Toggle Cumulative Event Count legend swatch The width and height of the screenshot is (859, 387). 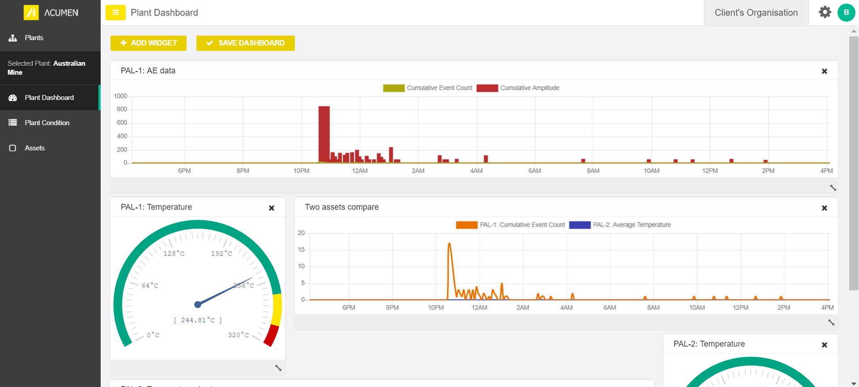(x=394, y=88)
